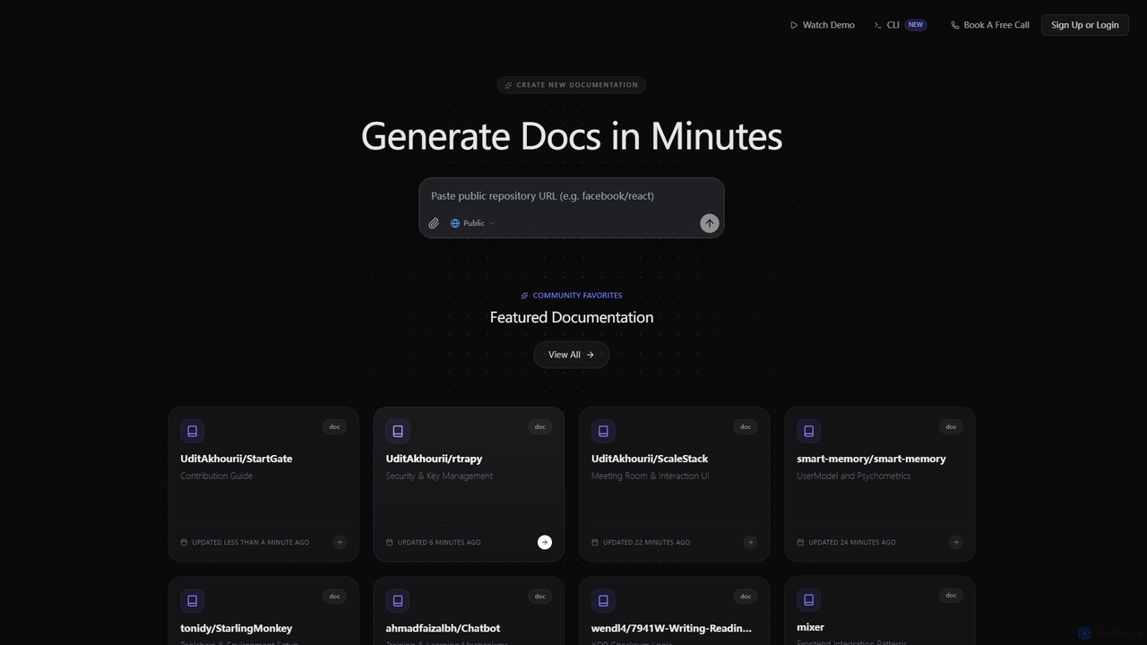The height and width of the screenshot is (645, 1147).
Task: Click calendar icon on StartGate card
Action: pos(185,542)
